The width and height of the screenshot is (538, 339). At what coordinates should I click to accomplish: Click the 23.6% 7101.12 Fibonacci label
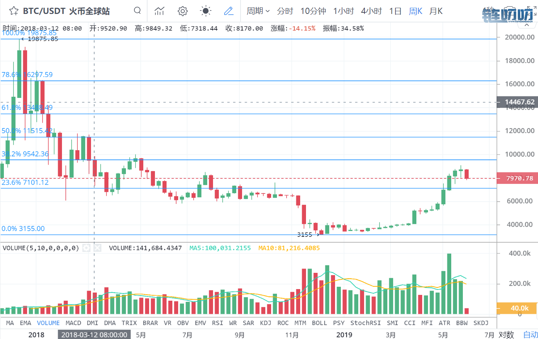pos(25,182)
